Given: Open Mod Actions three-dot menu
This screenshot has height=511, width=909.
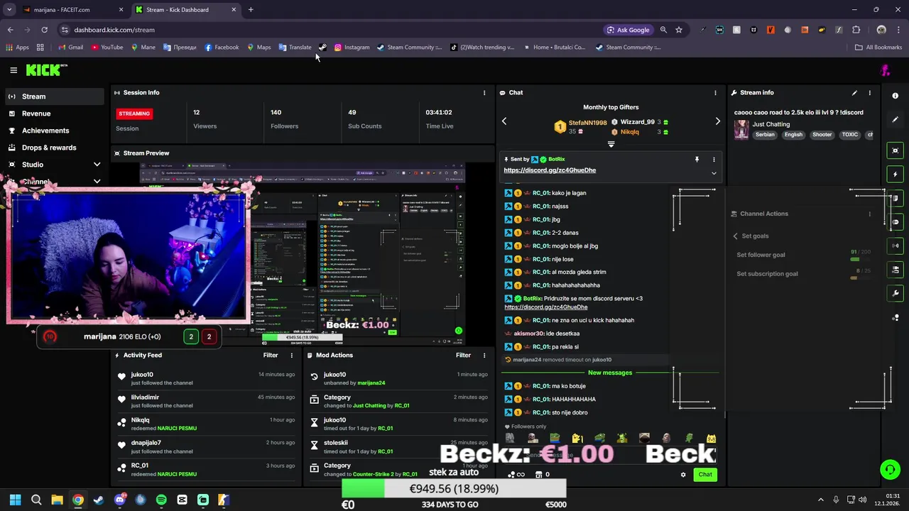Looking at the screenshot, I should pos(484,356).
